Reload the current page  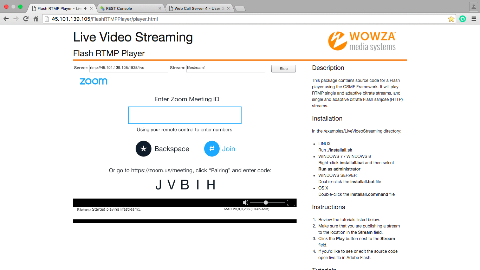26,19
